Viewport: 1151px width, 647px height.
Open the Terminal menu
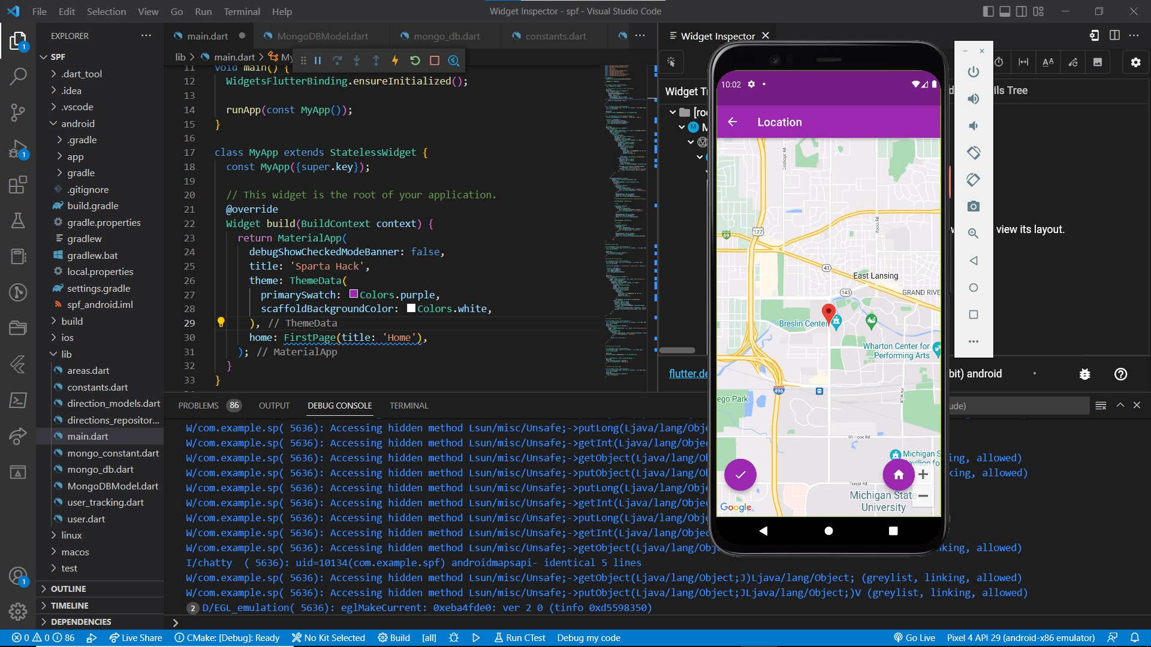[x=242, y=11]
